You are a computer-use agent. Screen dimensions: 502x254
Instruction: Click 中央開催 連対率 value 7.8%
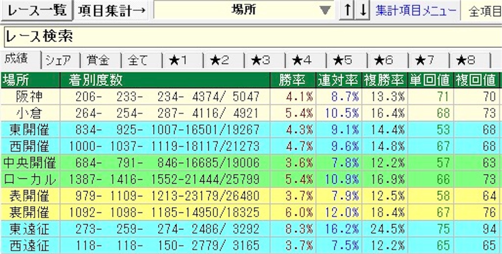(346, 163)
